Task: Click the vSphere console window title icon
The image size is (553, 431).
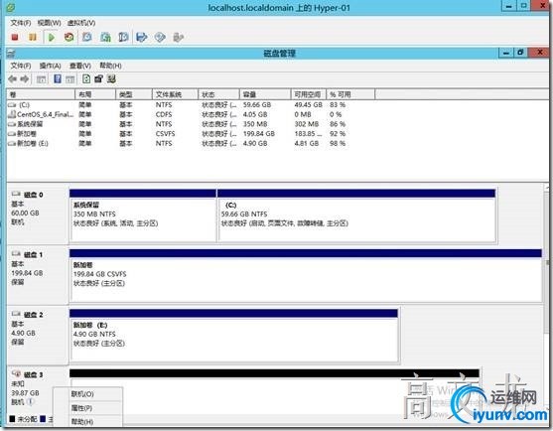Action: coord(11,7)
